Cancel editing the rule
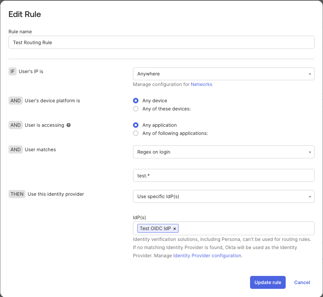The width and height of the screenshot is (323, 297). tap(302, 282)
